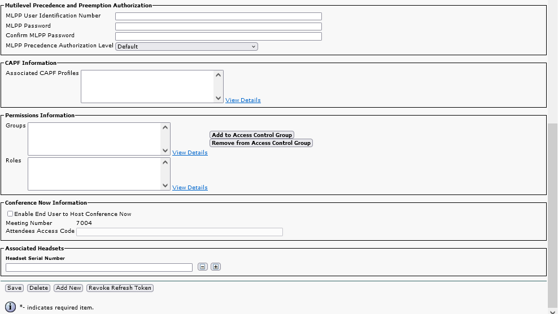Click Add to Access Control Group button

pyautogui.click(x=252, y=135)
